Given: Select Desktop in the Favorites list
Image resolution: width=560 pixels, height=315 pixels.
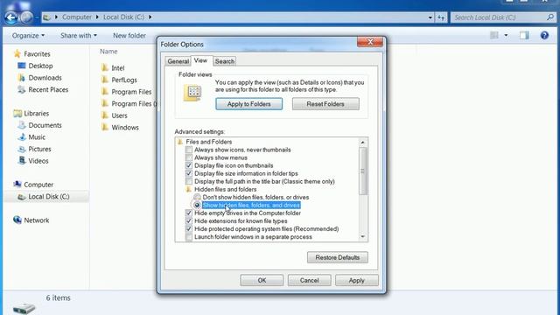Looking at the screenshot, I should click(40, 66).
